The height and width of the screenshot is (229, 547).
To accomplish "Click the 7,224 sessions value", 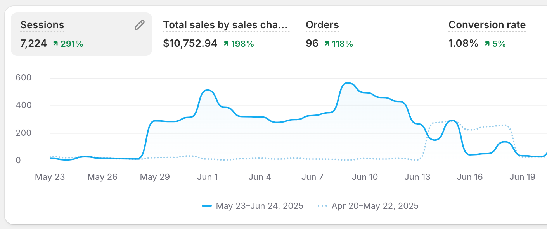I will click(33, 44).
